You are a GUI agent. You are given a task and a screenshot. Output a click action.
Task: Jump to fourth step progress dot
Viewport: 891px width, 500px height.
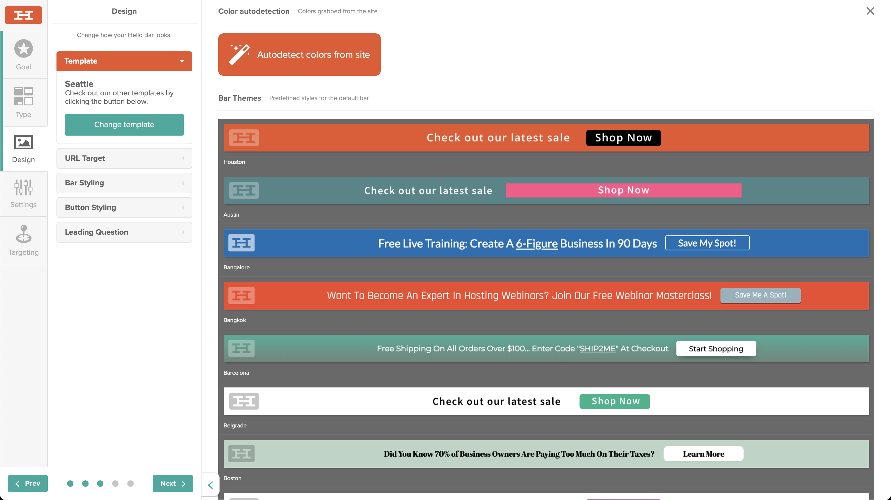coord(115,483)
